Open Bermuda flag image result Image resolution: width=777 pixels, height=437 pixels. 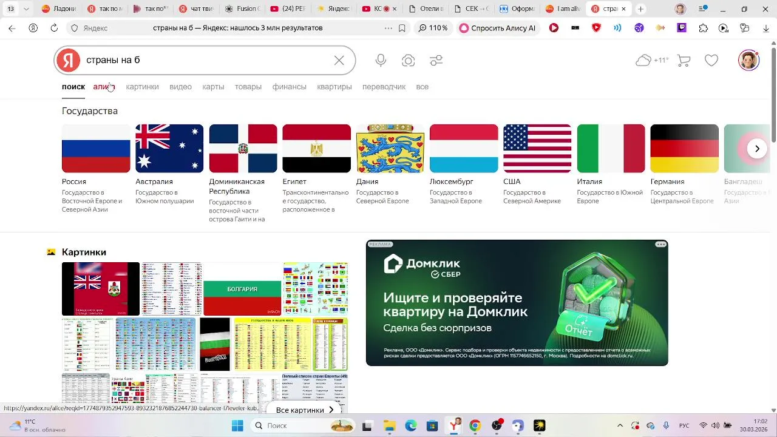[x=101, y=289]
